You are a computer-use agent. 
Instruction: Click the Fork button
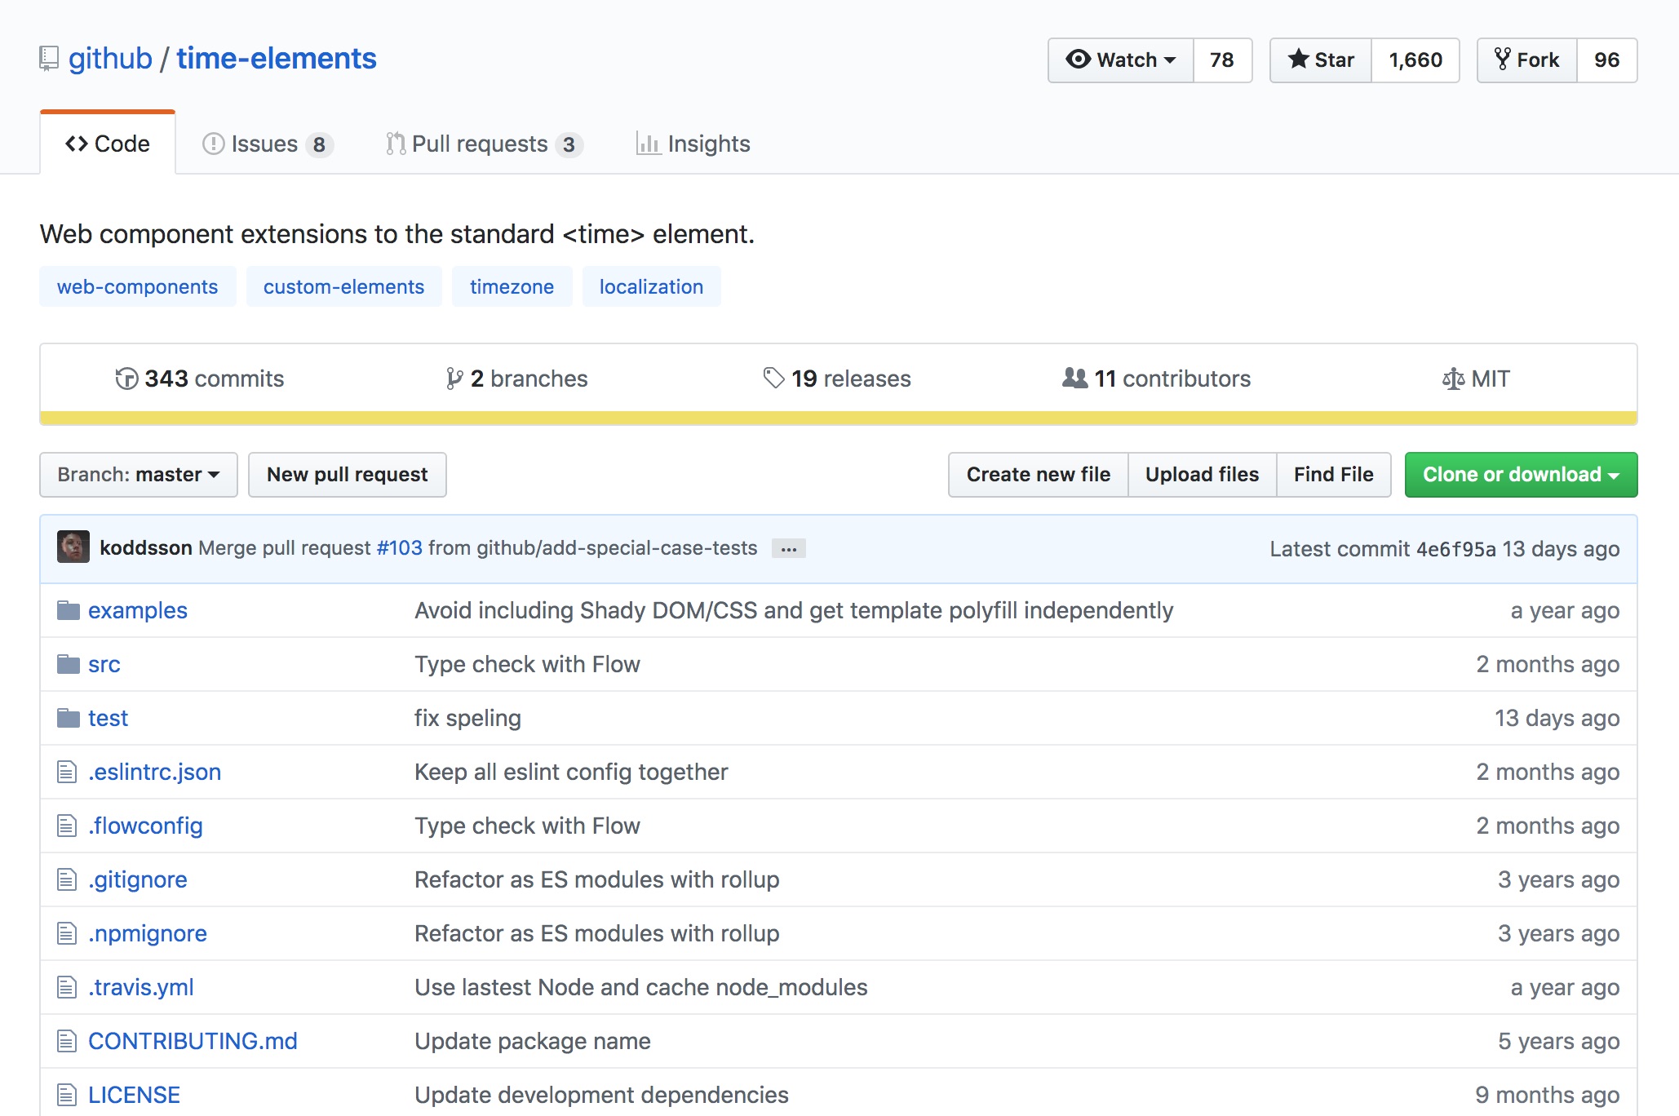[1527, 60]
